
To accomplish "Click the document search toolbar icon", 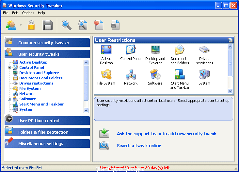I will pyautogui.click(x=83, y=25).
